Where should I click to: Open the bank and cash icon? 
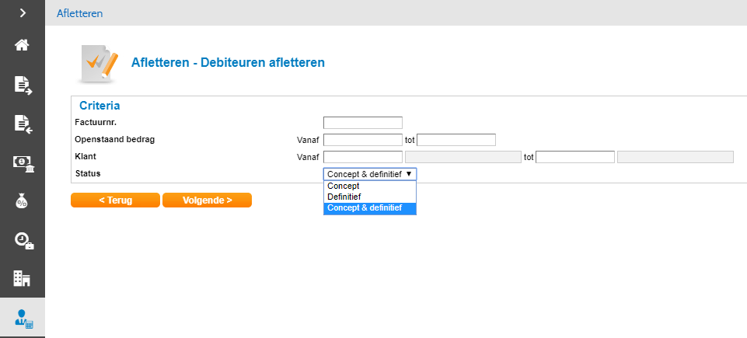coord(23,162)
